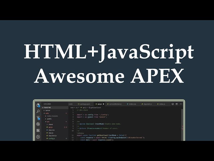This screenshot has width=214, height=161.
Task: Open the Debug icon in activity bar
Action: tap(38, 124)
